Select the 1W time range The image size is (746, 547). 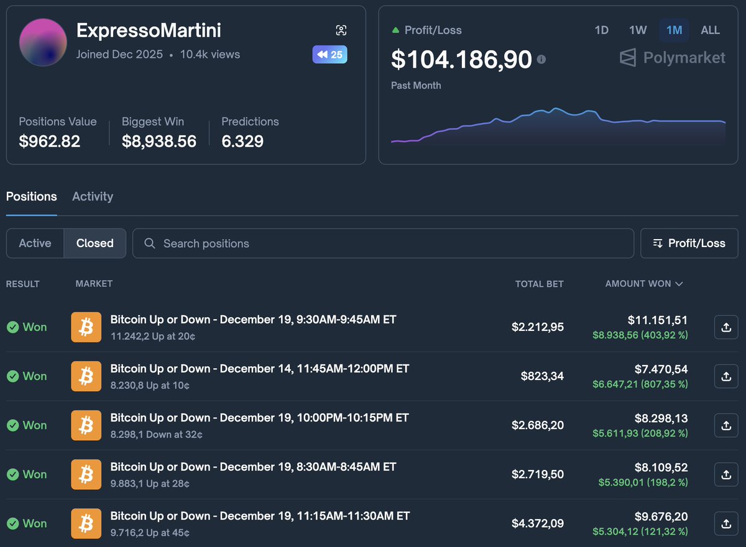tap(638, 30)
